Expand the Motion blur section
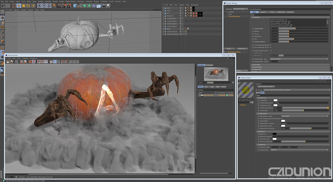 [257, 69]
